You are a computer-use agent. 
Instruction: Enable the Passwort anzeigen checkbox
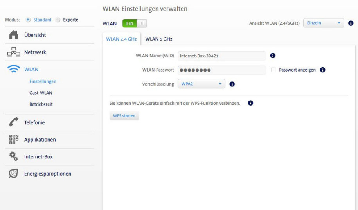[x=273, y=70]
